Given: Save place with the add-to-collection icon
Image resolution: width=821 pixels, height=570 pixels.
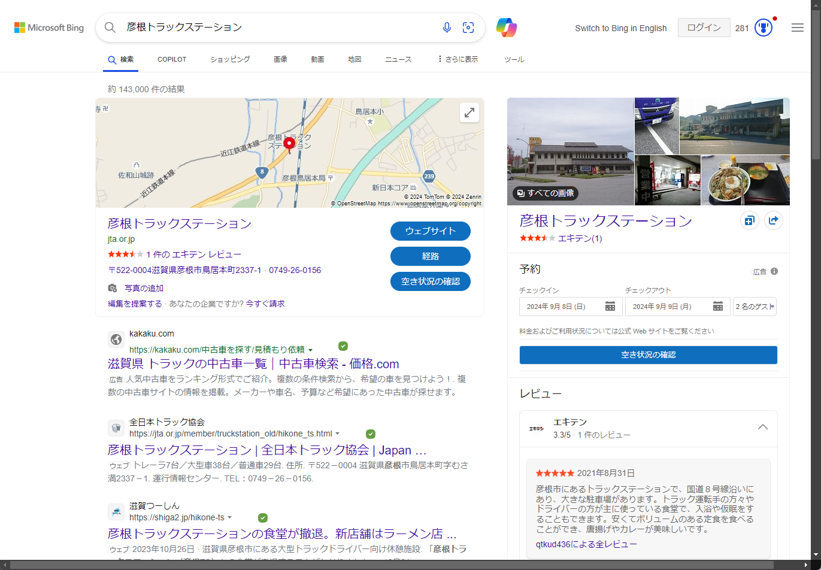Looking at the screenshot, I should tap(749, 221).
